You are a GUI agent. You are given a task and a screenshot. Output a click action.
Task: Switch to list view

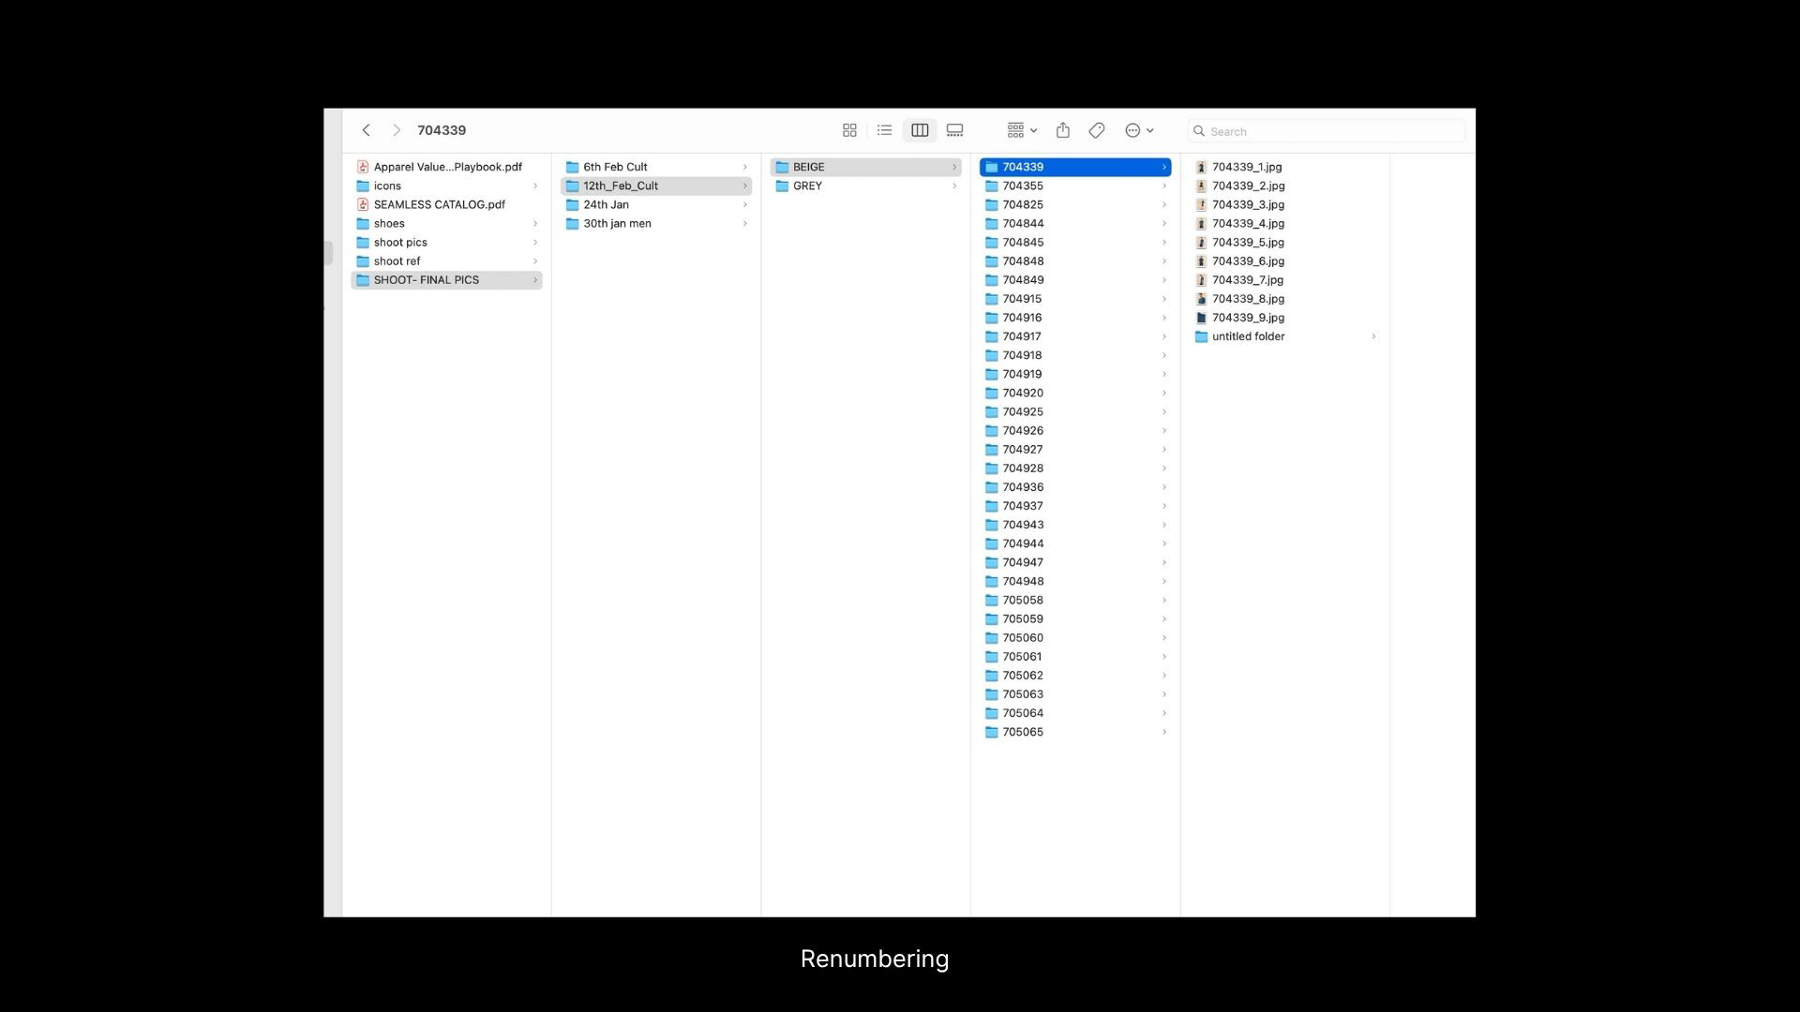tap(884, 131)
